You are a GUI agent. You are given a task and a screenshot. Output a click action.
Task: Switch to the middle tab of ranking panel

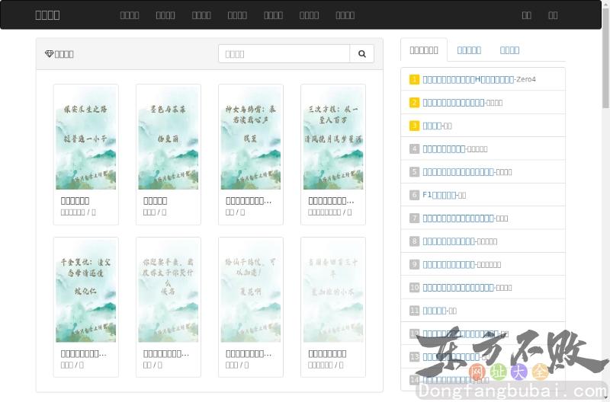click(x=469, y=50)
